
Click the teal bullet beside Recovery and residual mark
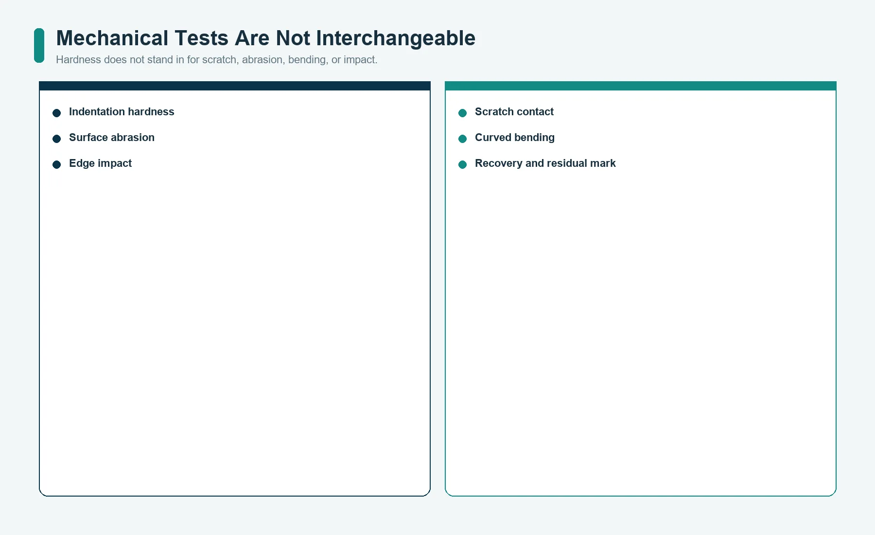462,164
